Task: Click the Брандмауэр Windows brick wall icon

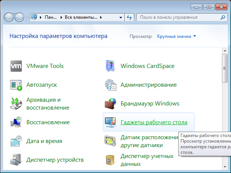Action: coord(110,104)
